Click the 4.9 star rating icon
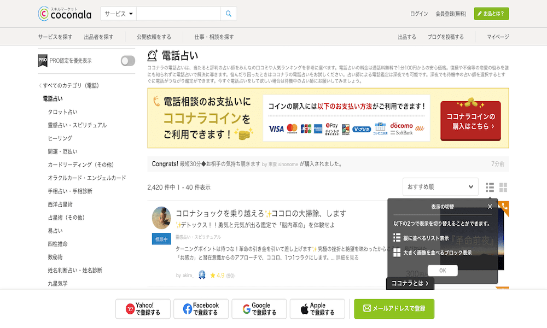The width and height of the screenshot is (547, 328). coord(213,276)
